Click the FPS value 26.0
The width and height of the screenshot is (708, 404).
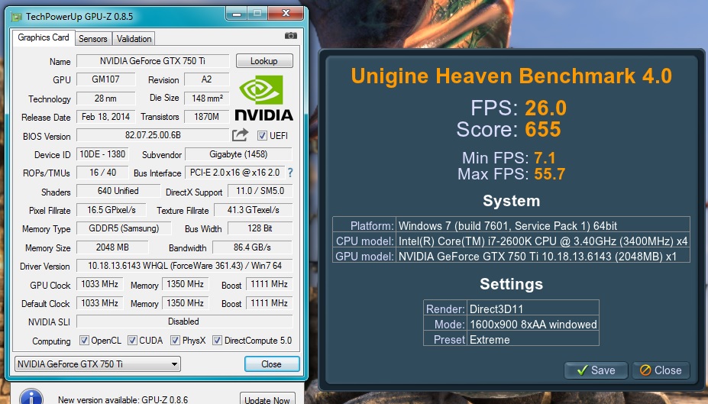(x=545, y=108)
